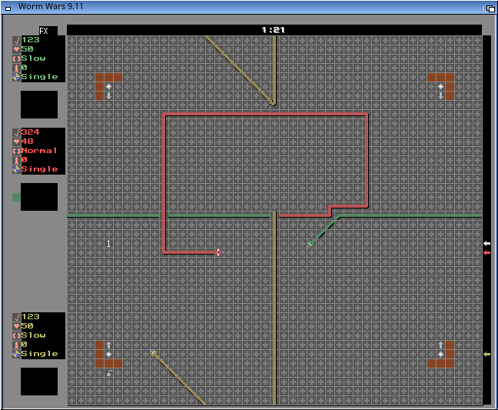
Task: Click the white arrow marker on the right edge
Action: (486, 244)
